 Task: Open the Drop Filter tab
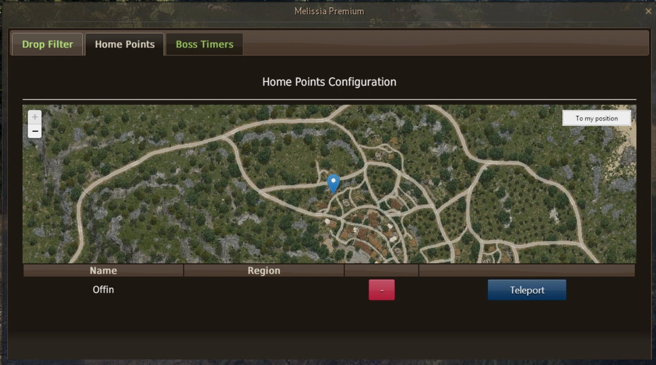coord(47,44)
